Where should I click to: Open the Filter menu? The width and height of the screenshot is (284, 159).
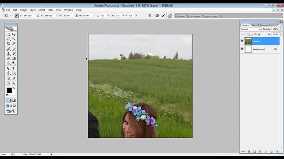pos(50,10)
